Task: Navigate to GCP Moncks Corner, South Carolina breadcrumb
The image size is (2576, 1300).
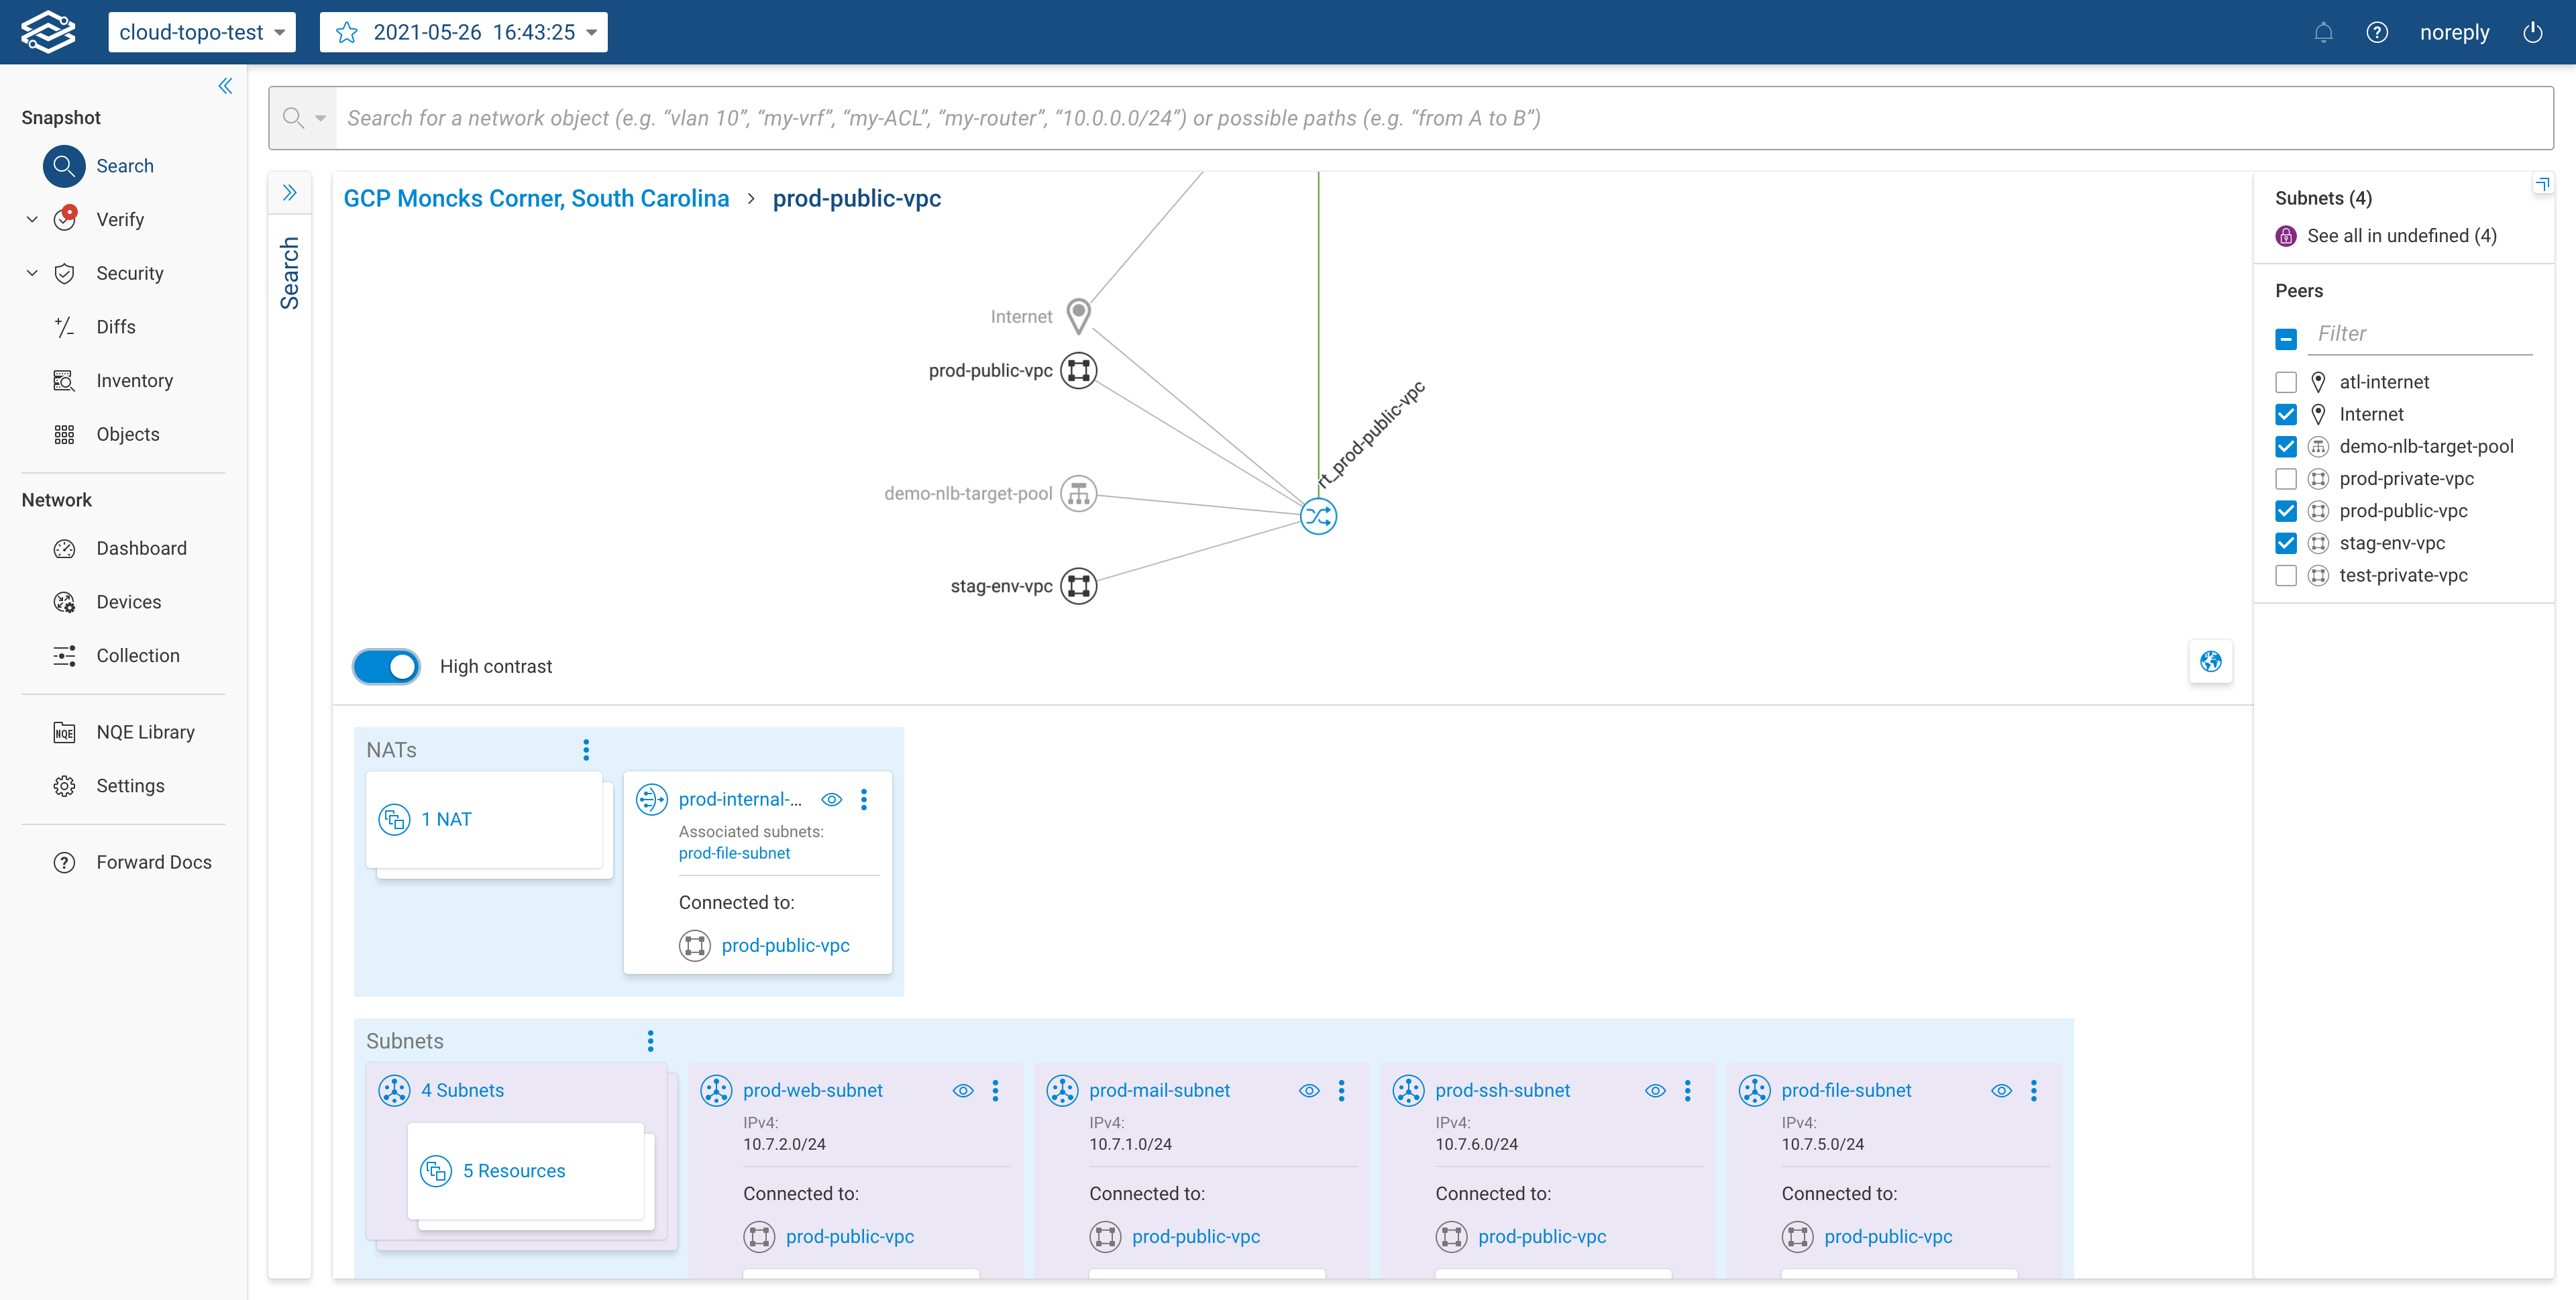Action: tap(536, 198)
